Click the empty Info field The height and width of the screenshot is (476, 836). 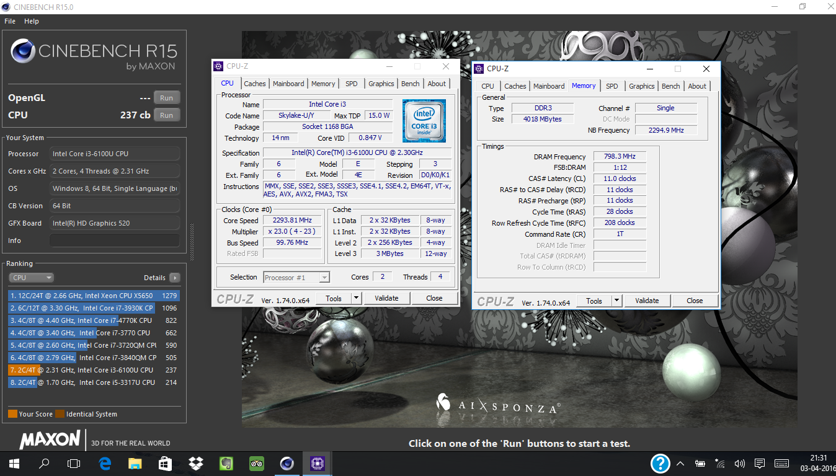coord(115,240)
